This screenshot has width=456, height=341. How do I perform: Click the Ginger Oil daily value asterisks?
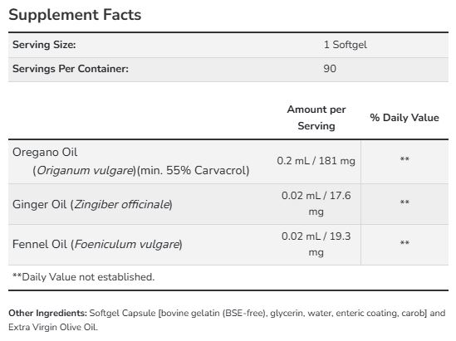coord(405,202)
